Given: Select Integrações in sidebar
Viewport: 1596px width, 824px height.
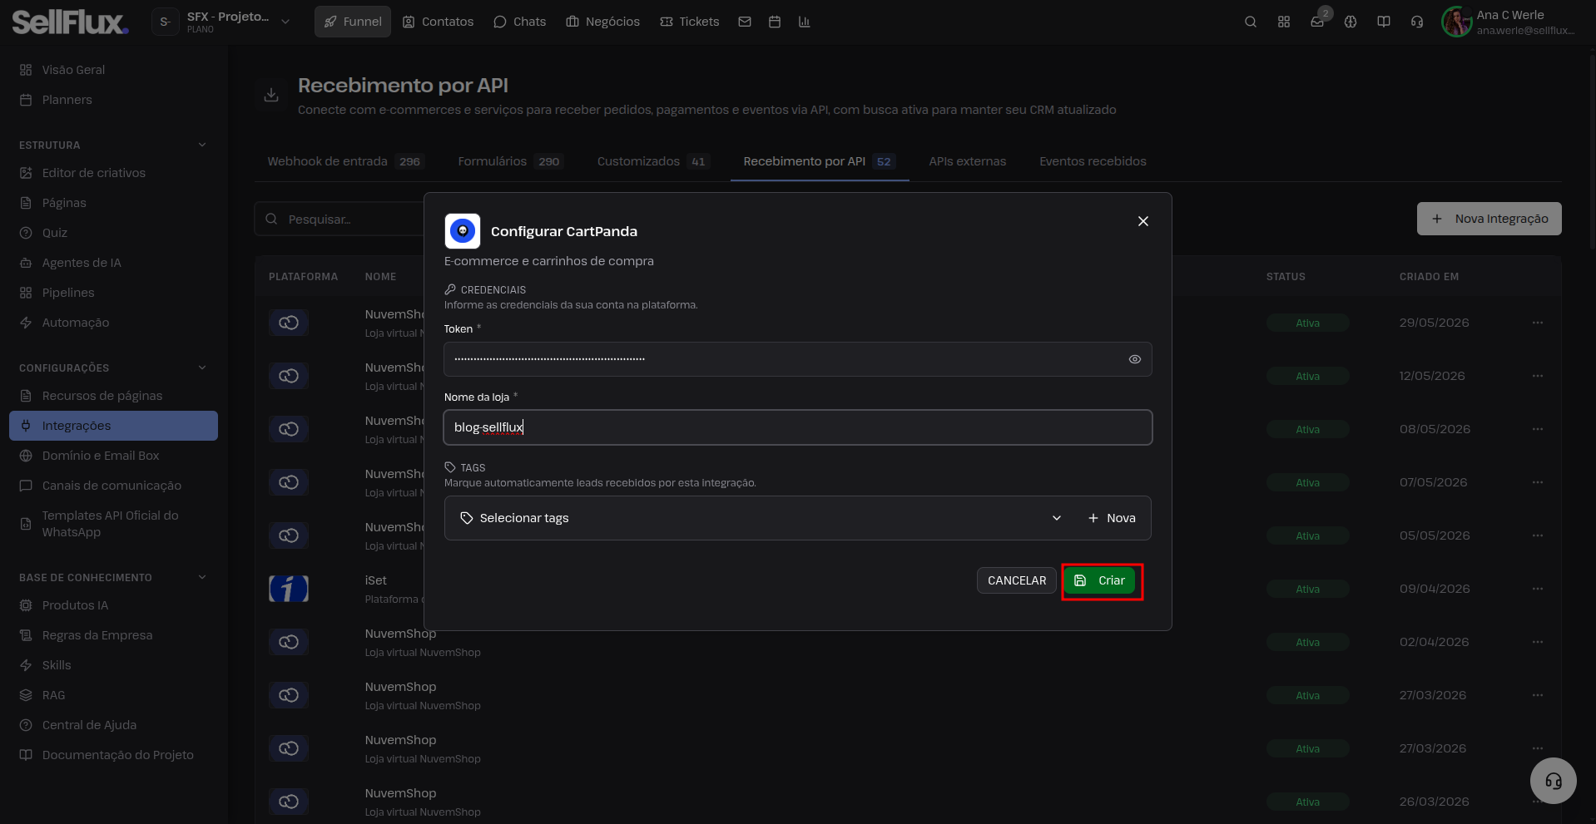Looking at the screenshot, I should [x=113, y=426].
